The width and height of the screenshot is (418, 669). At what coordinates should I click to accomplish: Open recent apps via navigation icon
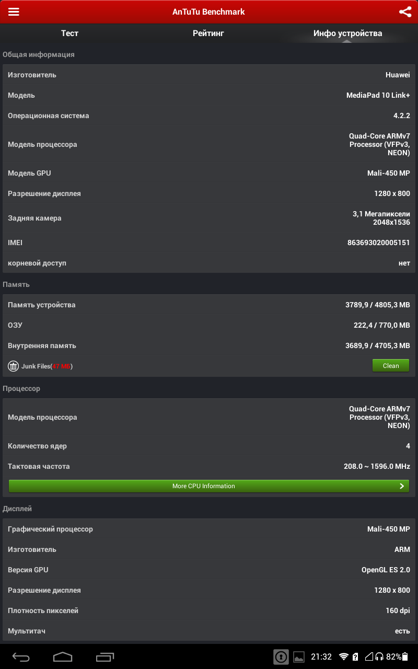point(105,657)
